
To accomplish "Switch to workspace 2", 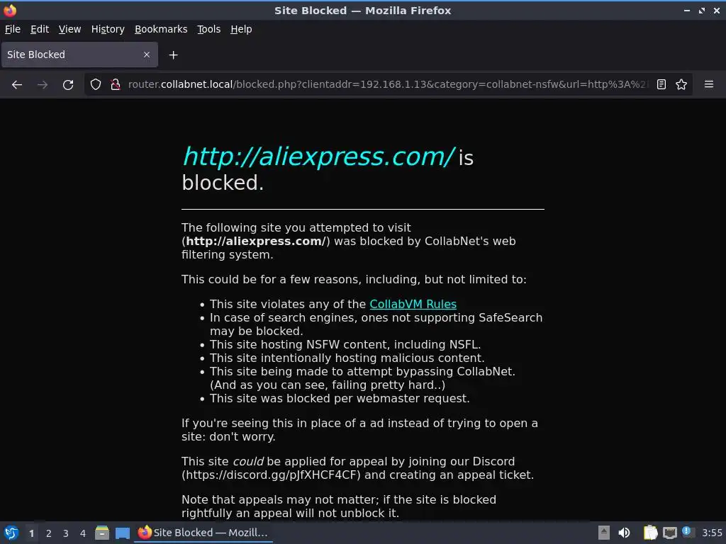I will (x=49, y=533).
